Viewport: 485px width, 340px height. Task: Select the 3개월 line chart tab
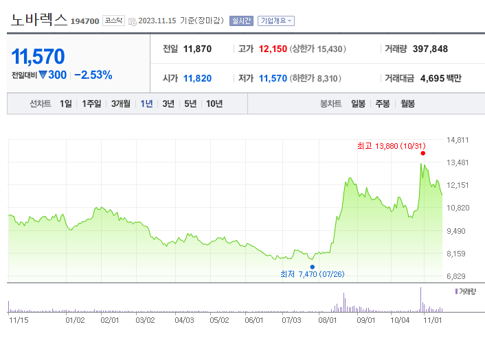click(121, 104)
